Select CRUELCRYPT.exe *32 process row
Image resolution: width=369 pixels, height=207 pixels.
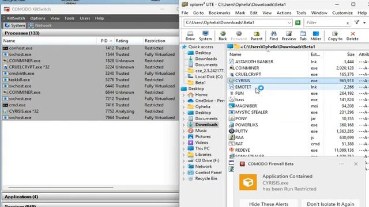pos(91,67)
